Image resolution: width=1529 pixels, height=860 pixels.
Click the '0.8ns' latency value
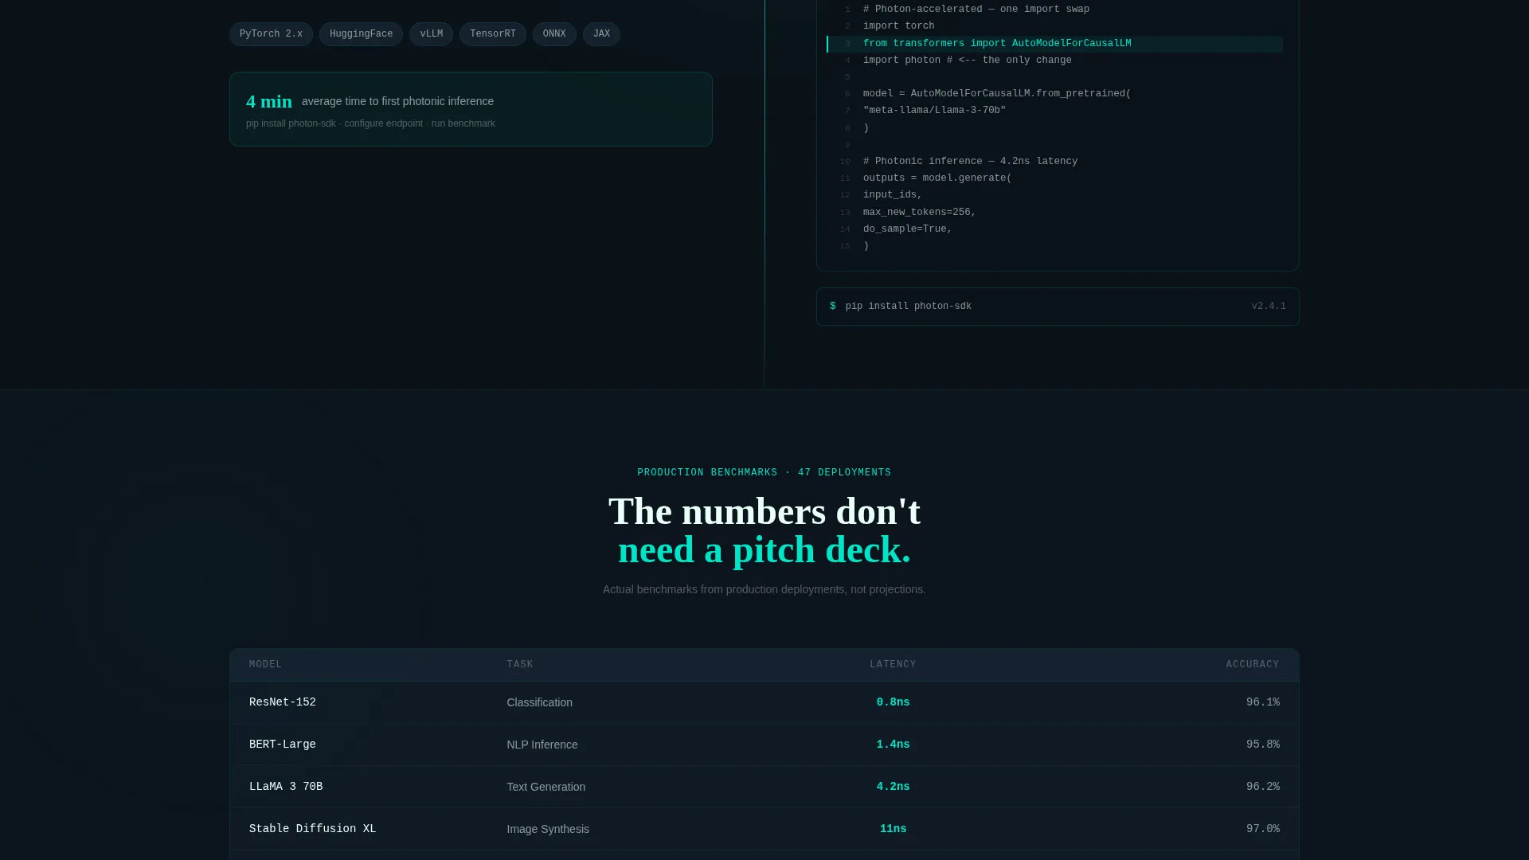tap(893, 702)
